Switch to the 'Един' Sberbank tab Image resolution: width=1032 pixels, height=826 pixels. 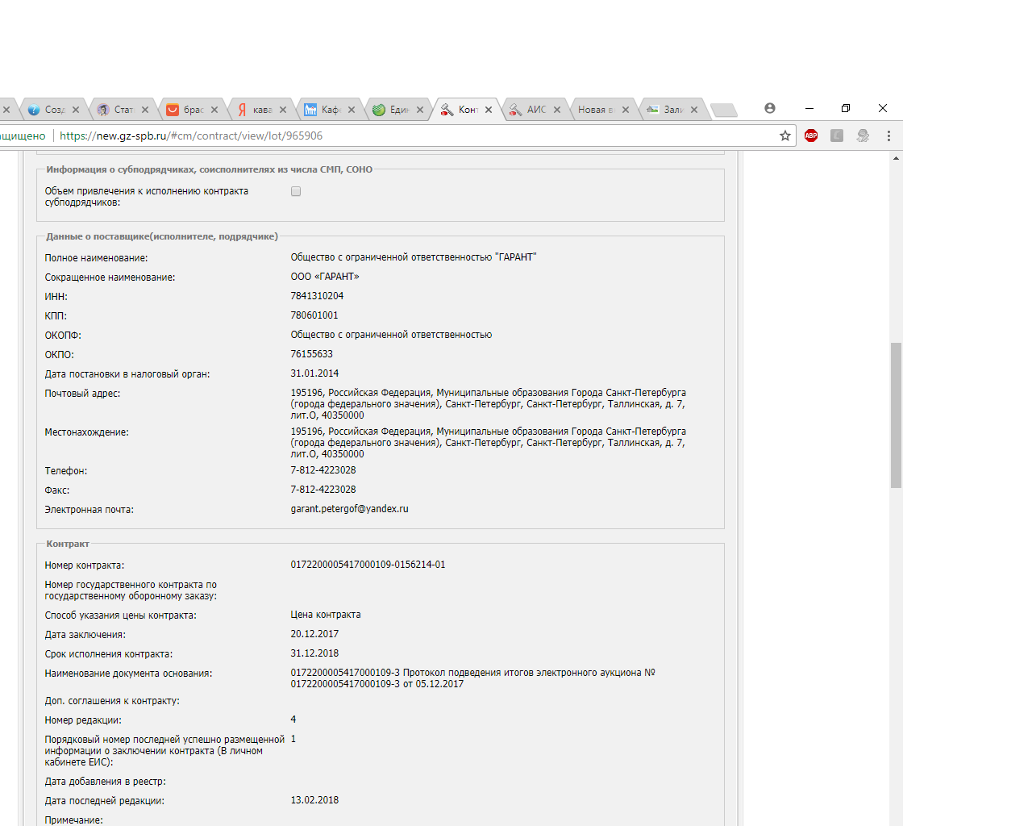point(399,110)
